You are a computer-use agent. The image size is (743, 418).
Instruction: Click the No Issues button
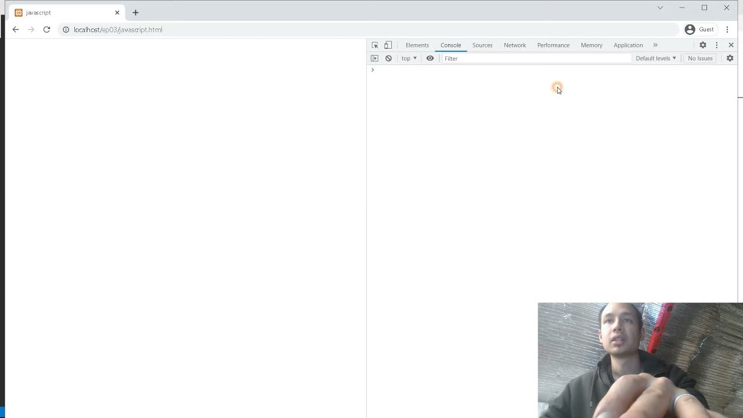click(x=700, y=59)
